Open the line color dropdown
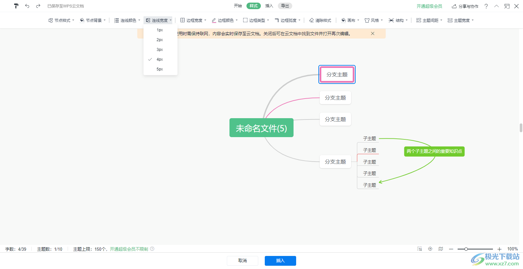The image size is (523, 269). pos(127,20)
